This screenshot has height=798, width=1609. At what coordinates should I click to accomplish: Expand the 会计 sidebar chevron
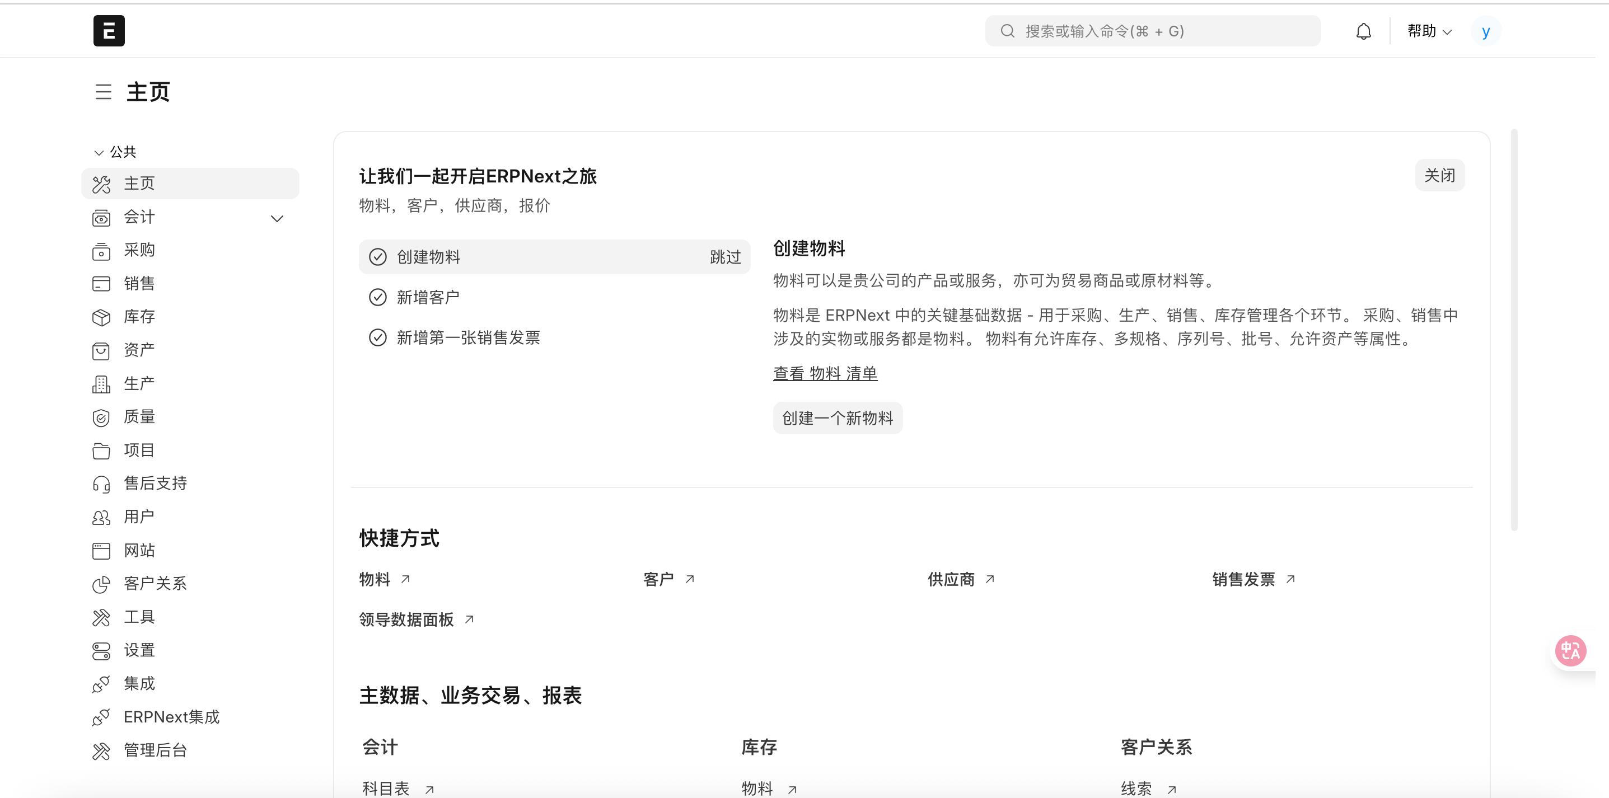click(277, 218)
